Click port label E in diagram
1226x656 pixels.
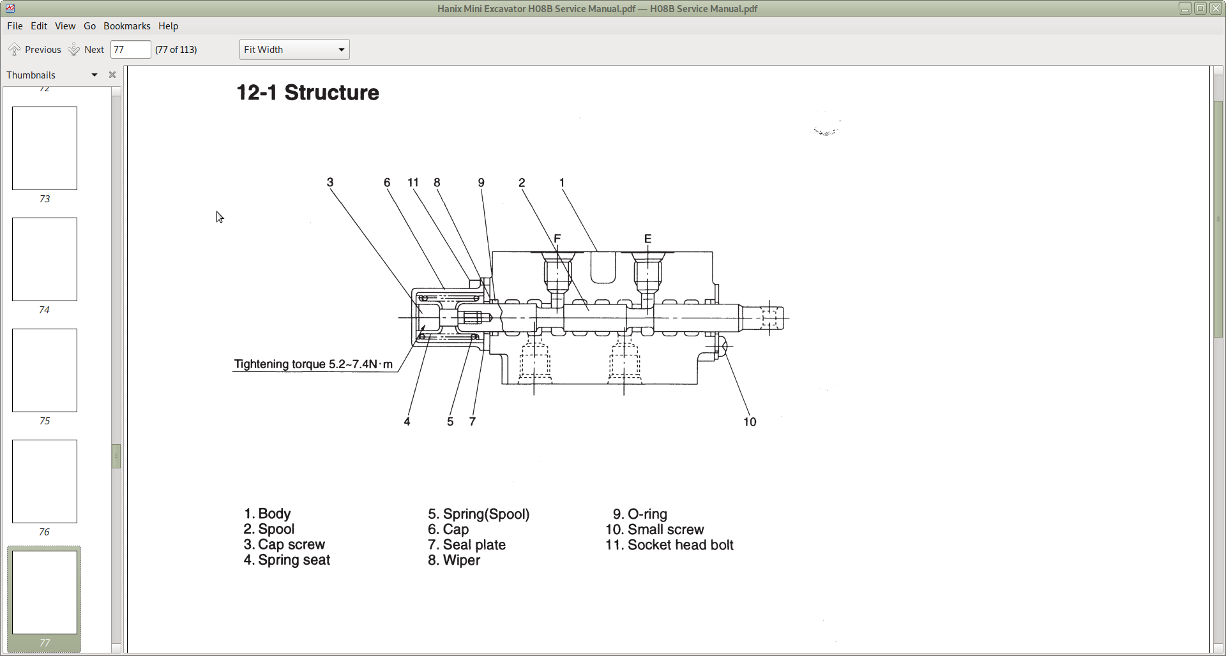(x=648, y=239)
